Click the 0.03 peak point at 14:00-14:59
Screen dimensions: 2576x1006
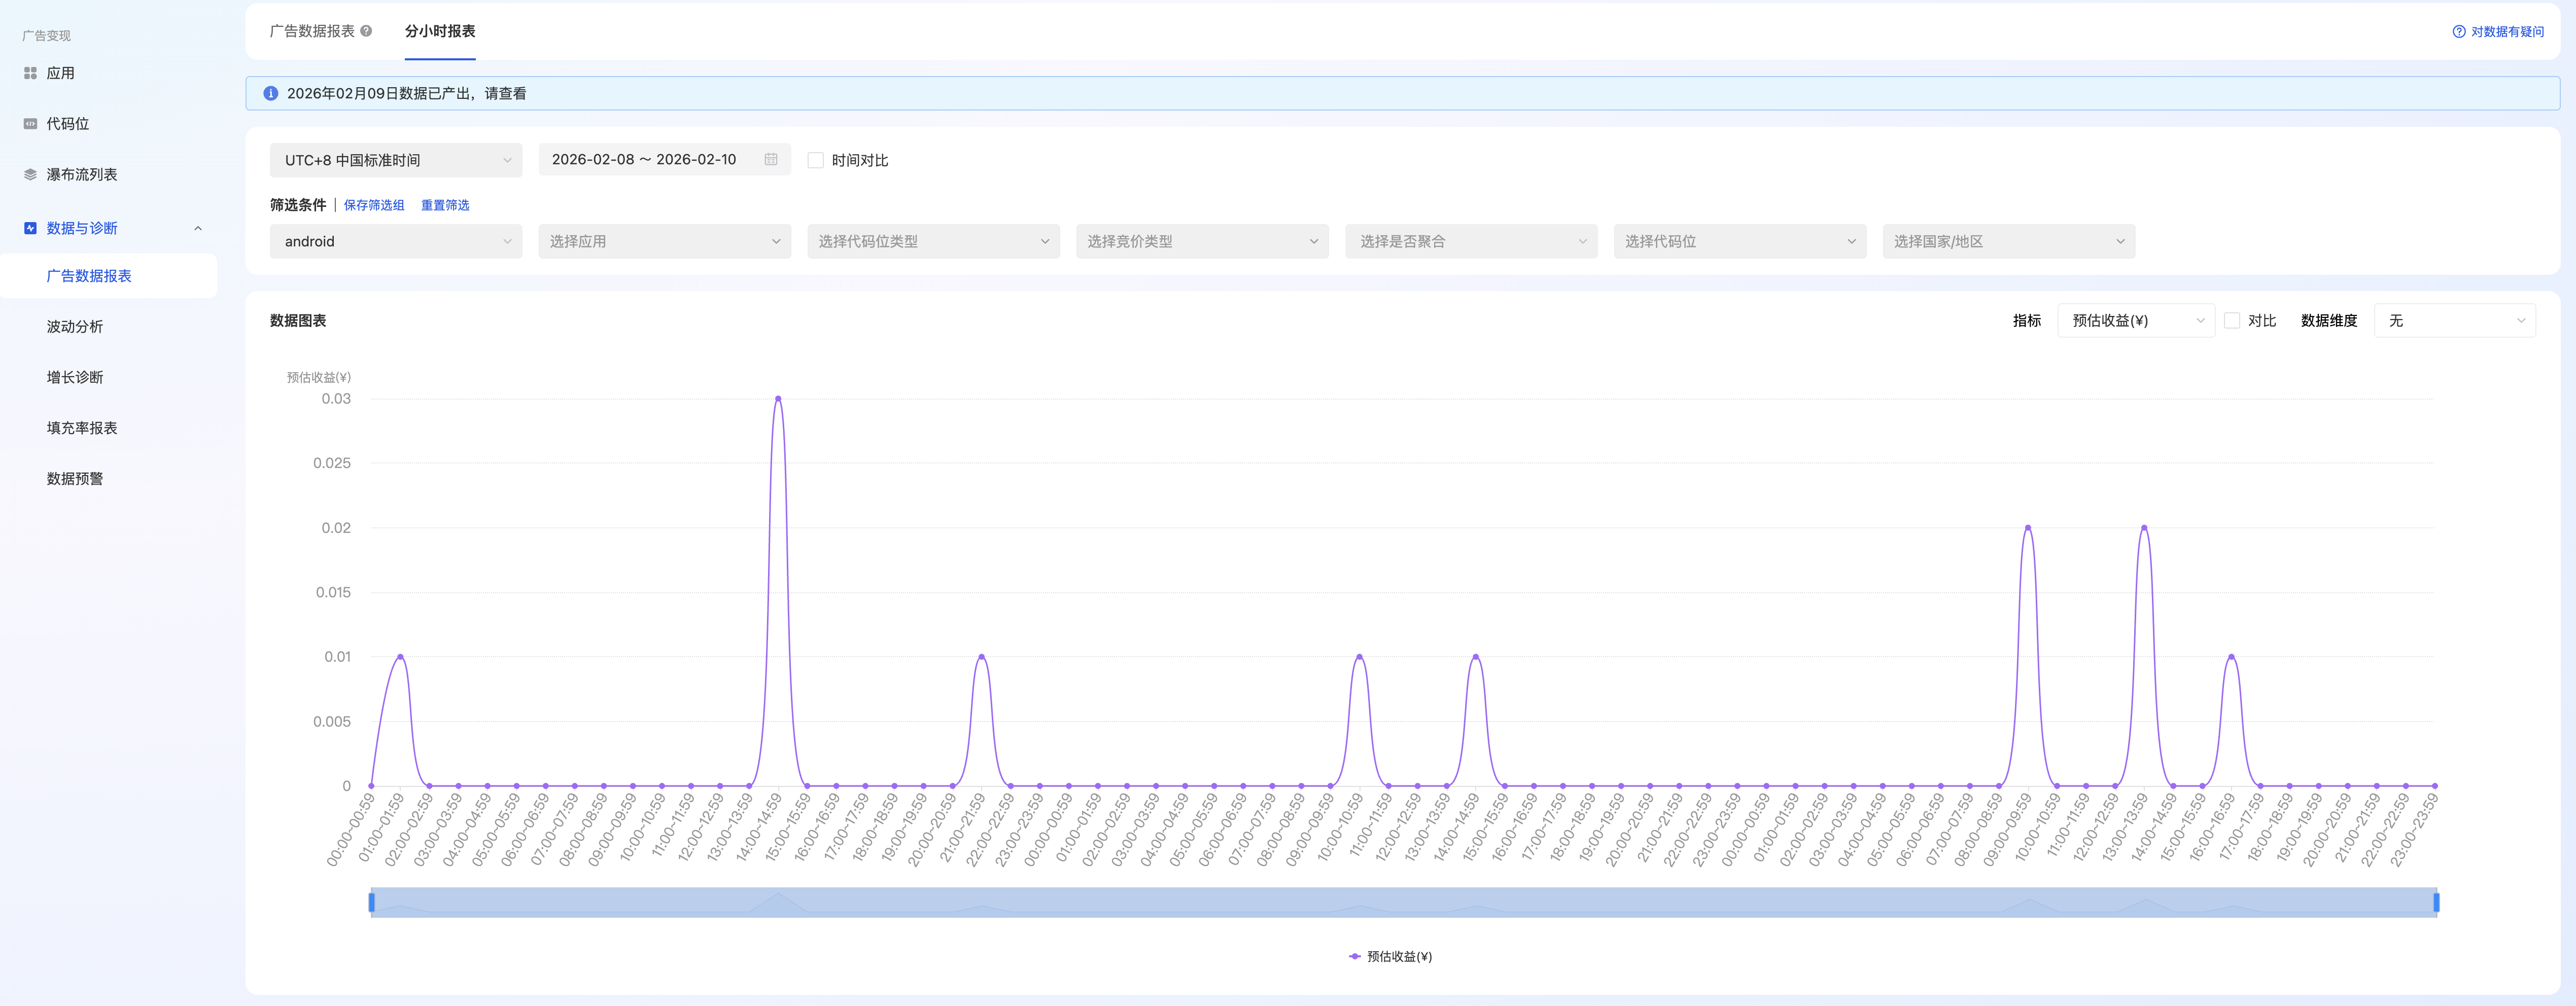point(778,398)
